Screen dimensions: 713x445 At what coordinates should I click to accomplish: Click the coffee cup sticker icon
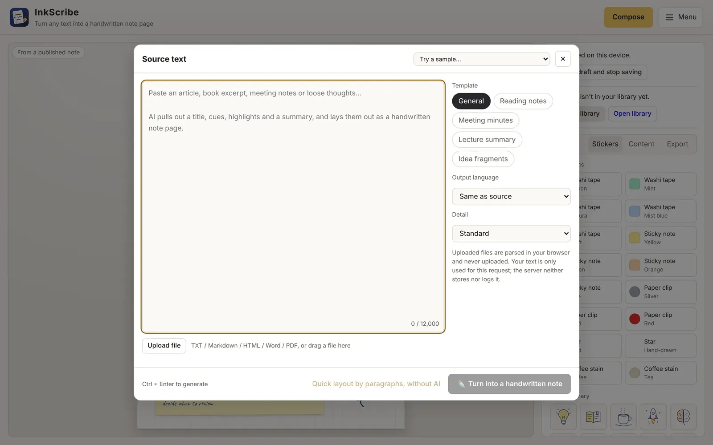coord(623,417)
